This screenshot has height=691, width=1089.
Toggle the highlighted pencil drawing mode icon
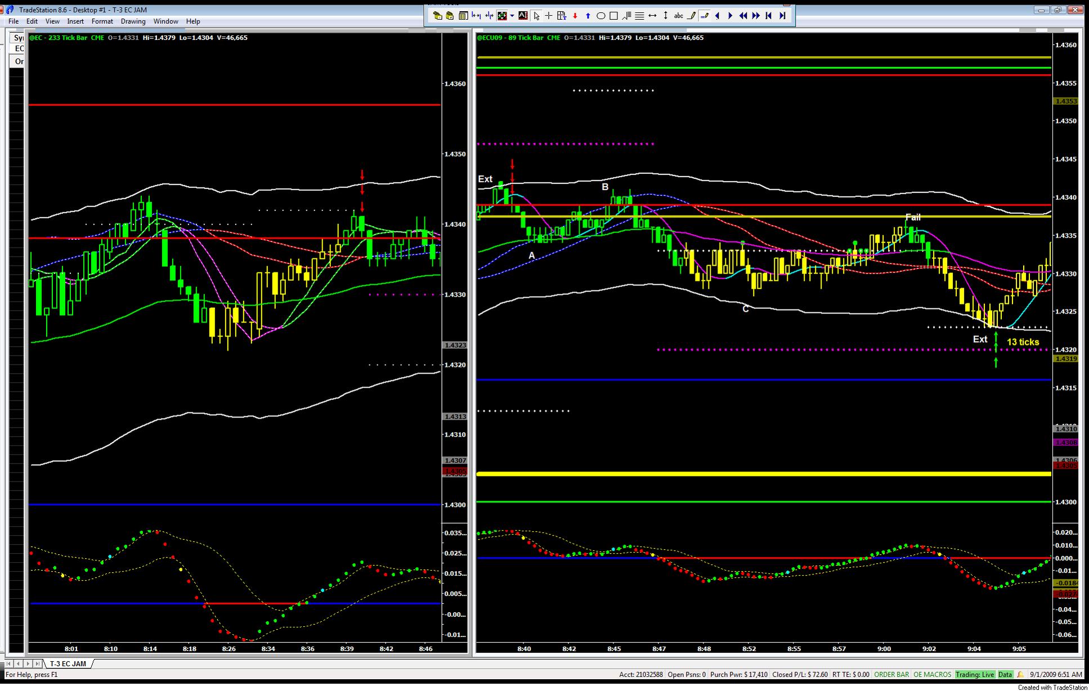pyautogui.click(x=704, y=16)
